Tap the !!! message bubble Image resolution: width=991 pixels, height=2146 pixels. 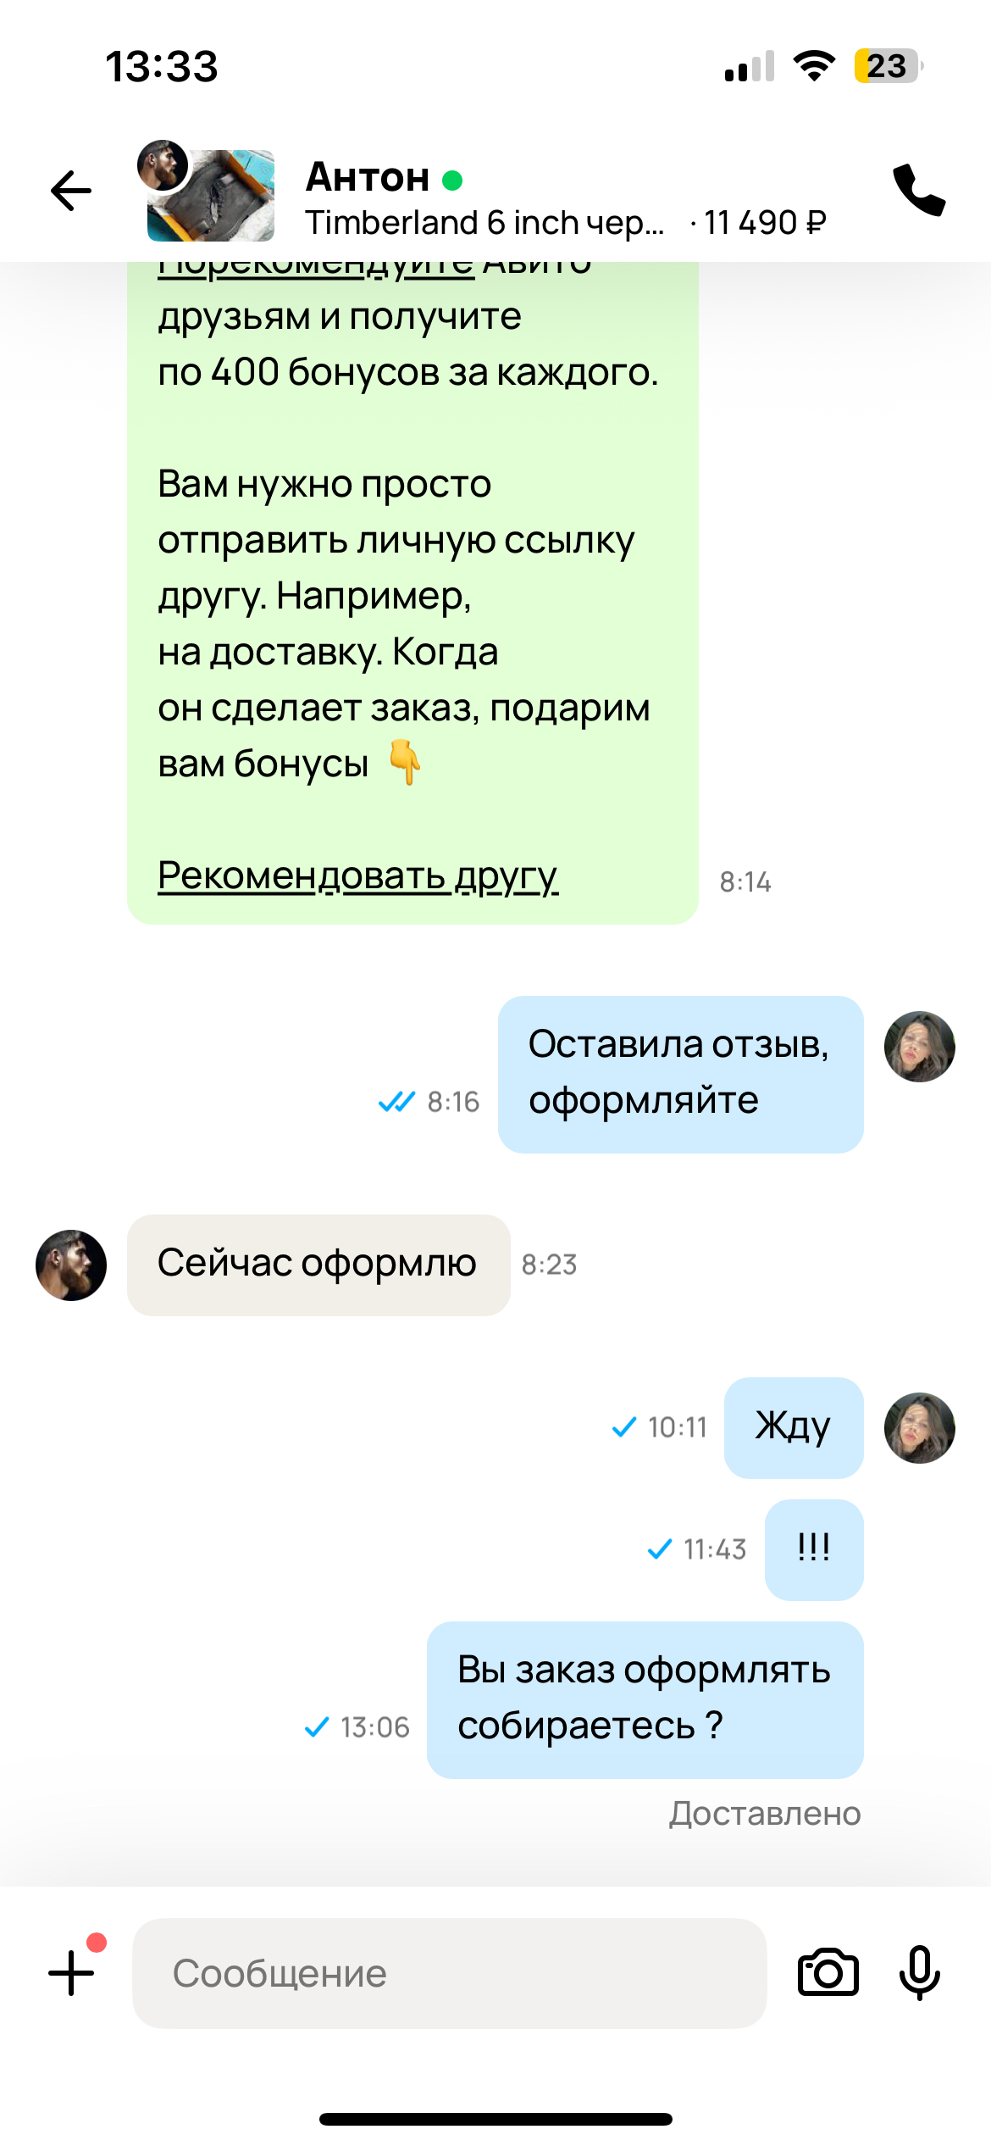(813, 1549)
